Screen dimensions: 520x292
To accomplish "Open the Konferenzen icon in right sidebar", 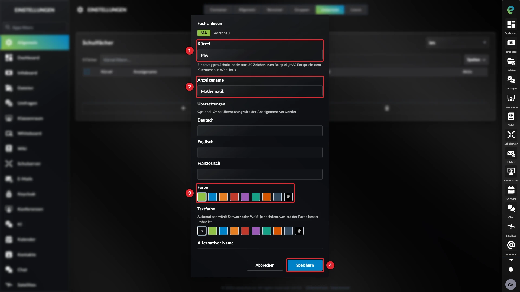I will pyautogui.click(x=511, y=172).
